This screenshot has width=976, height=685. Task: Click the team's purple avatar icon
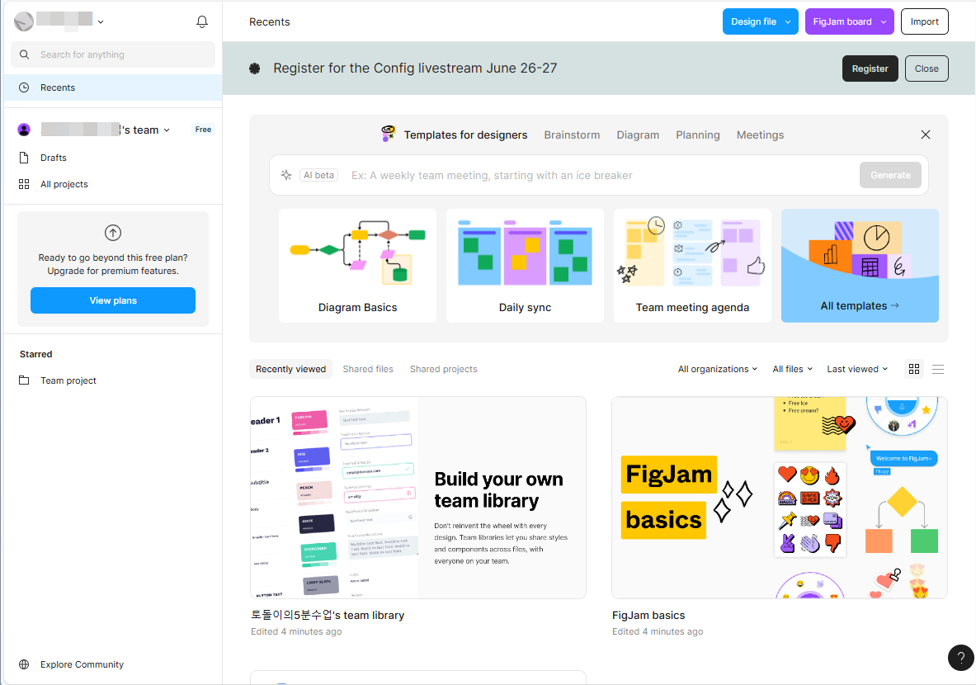point(24,130)
